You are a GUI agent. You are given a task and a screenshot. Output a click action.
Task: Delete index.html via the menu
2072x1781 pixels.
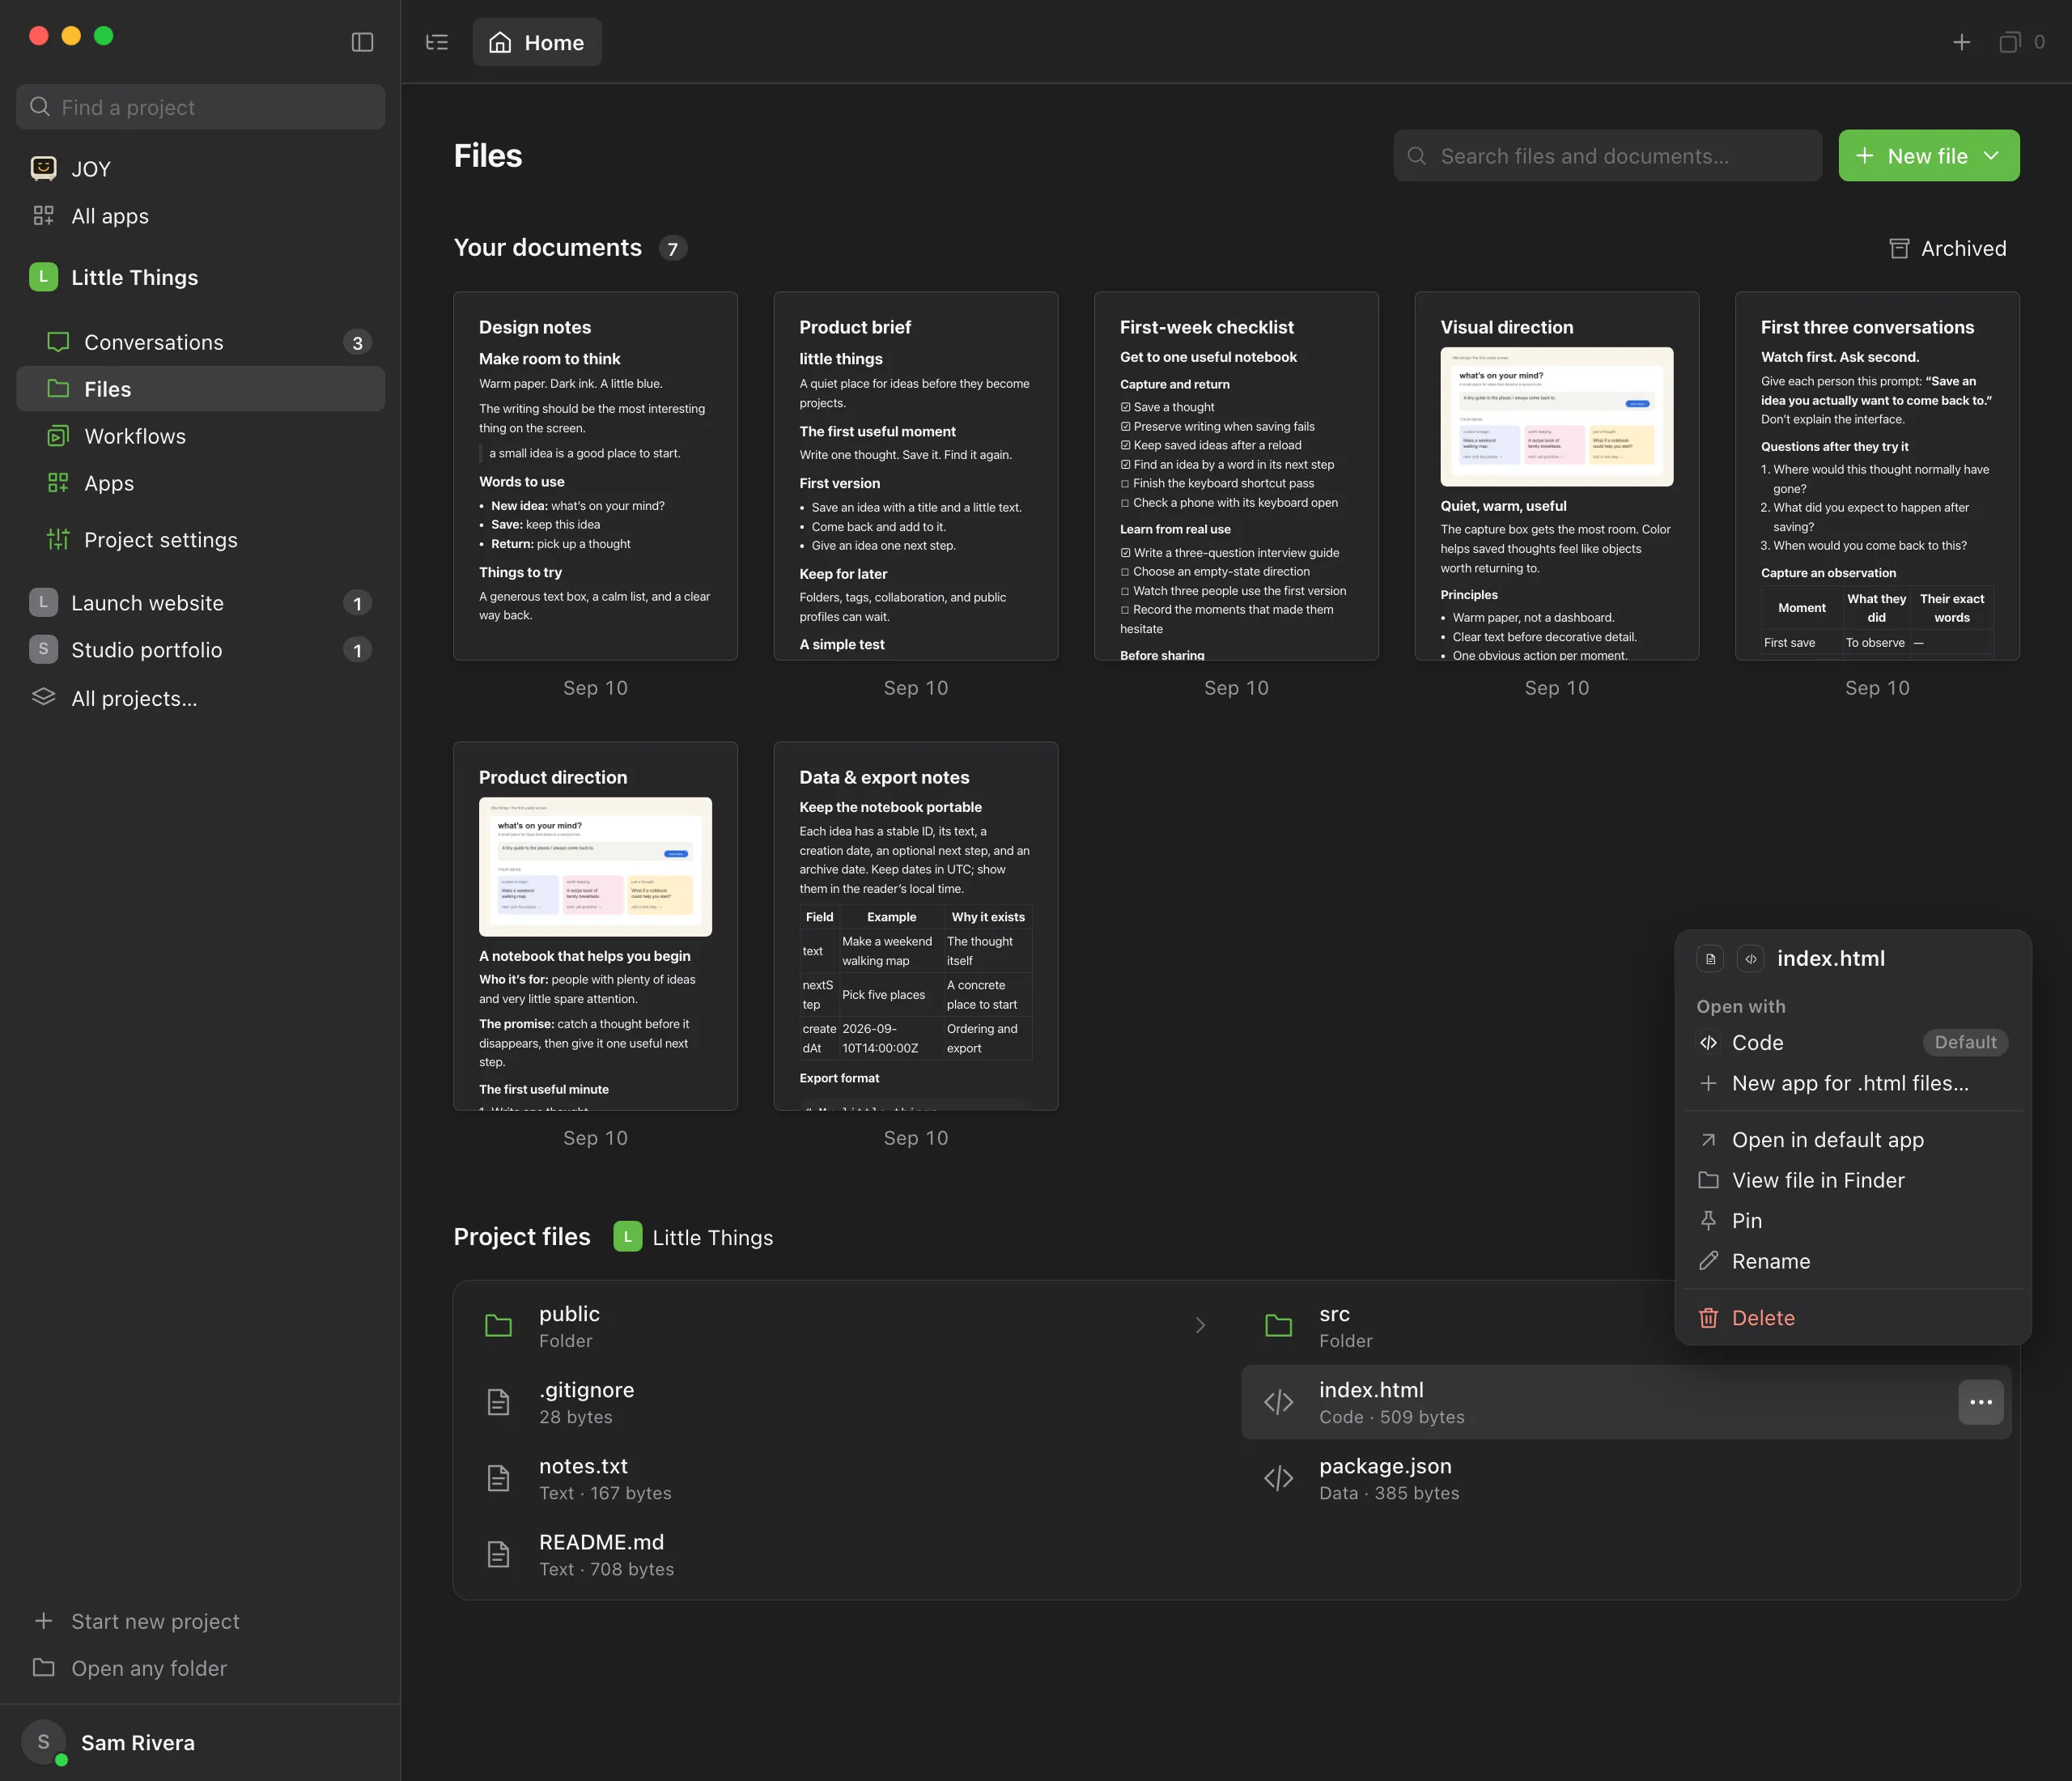click(x=1852, y=1318)
